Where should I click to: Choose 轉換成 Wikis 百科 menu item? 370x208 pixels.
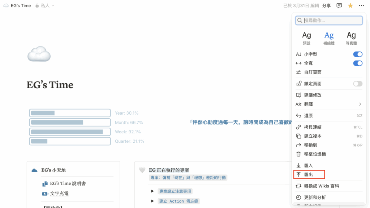[321, 186]
